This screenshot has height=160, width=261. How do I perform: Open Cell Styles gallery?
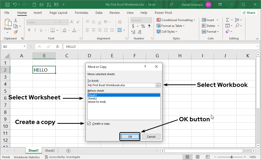pos(166,31)
